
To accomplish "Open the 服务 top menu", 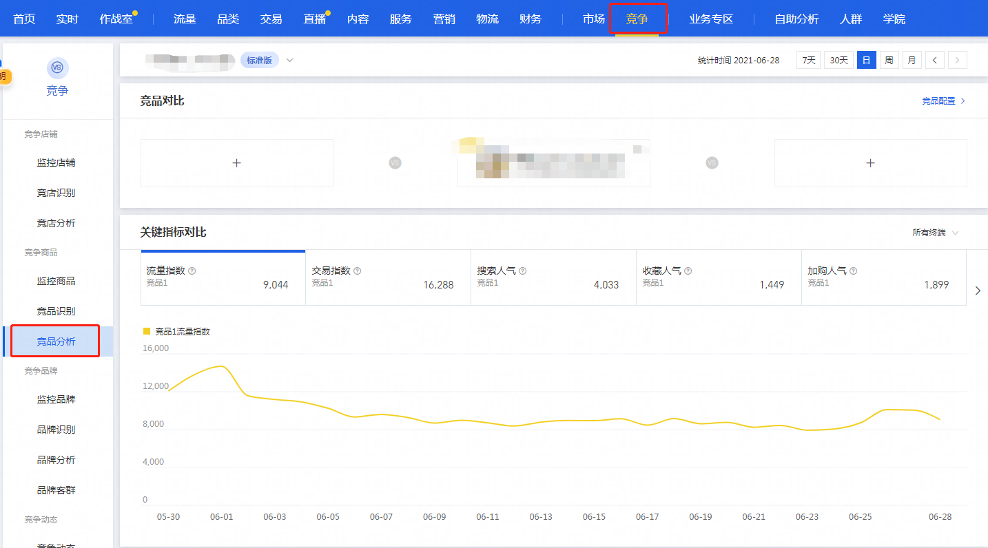I will [x=400, y=19].
